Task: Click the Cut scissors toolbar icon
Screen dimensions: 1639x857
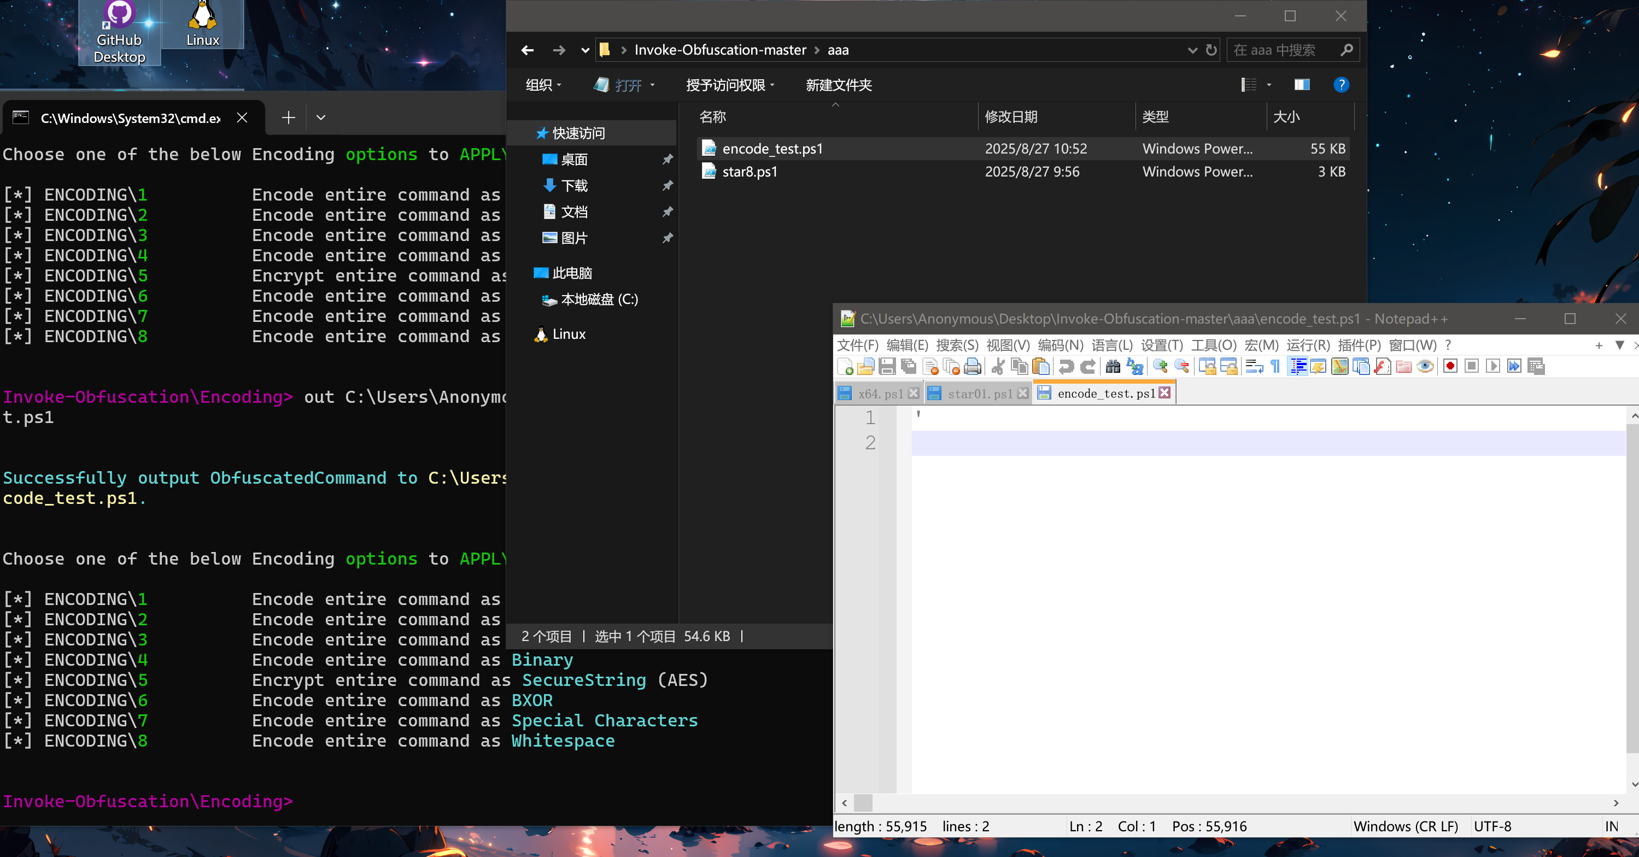Action: point(998,367)
